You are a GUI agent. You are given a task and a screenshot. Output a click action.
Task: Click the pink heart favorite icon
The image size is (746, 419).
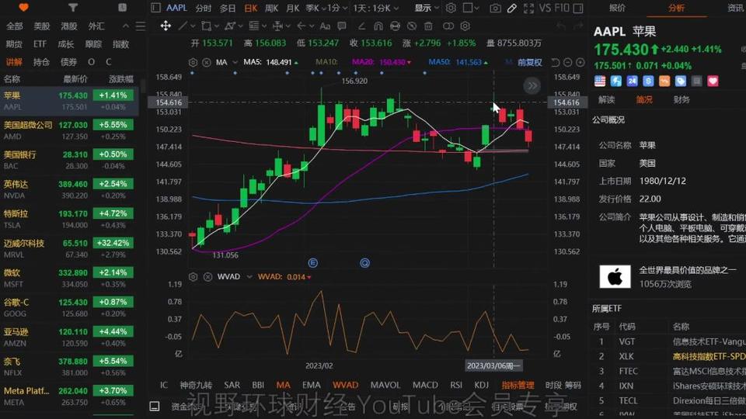pyautogui.click(x=713, y=81)
